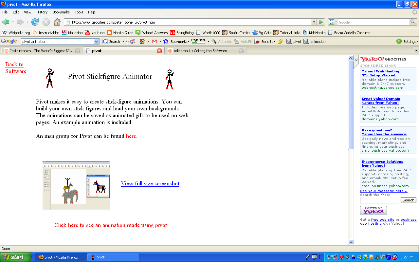Open the Instructables bookmark
419x262 pixels.
(x=46, y=33)
